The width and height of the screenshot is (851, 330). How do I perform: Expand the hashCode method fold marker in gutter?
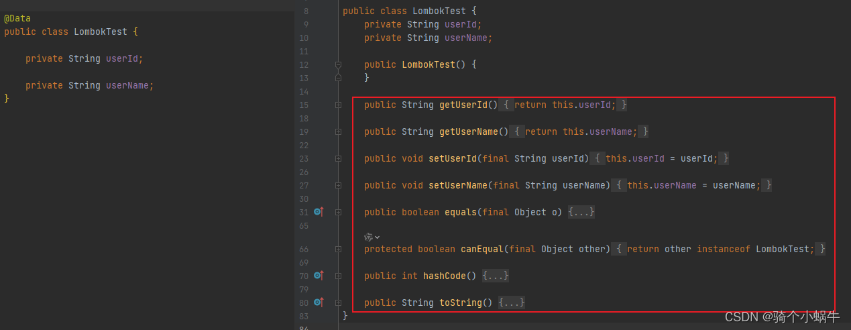coord(338,276)
